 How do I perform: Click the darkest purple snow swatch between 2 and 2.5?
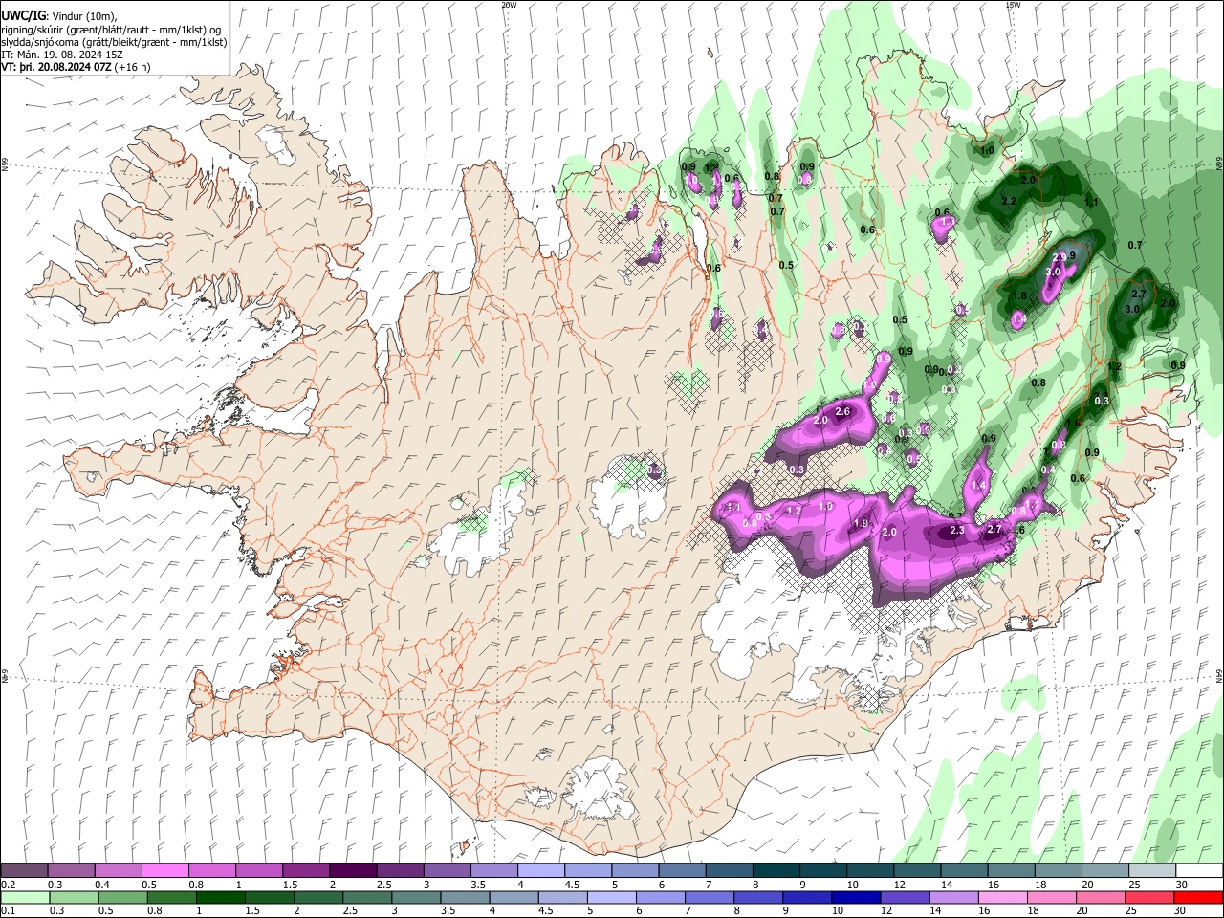(352, 871)
